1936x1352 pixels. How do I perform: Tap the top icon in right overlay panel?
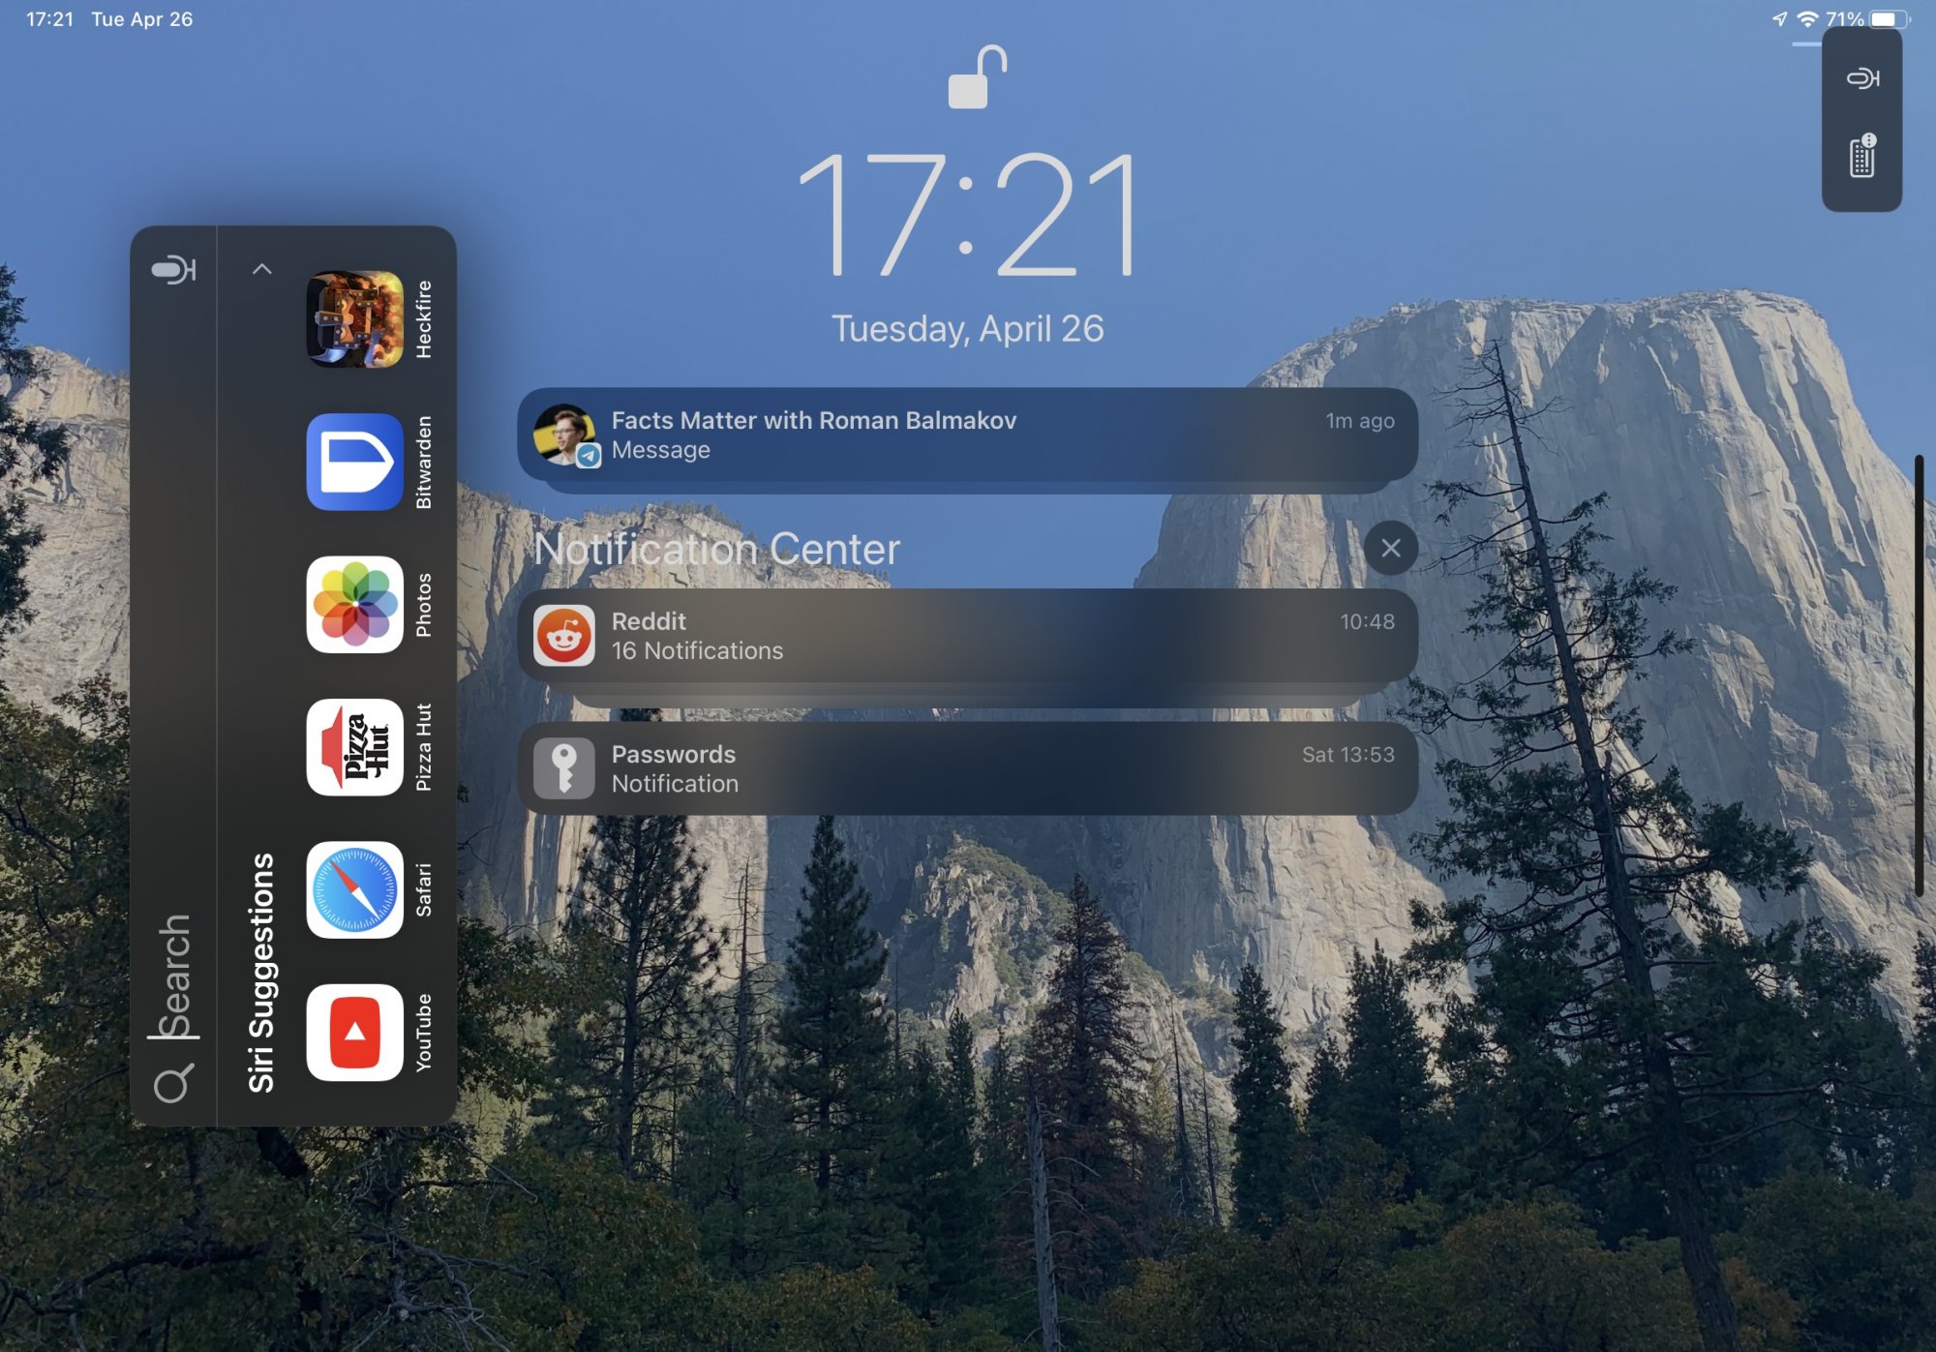[1861, 78]
